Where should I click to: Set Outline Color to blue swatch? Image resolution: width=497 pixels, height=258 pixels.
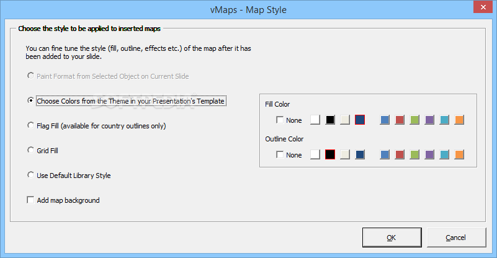(385, 154)
